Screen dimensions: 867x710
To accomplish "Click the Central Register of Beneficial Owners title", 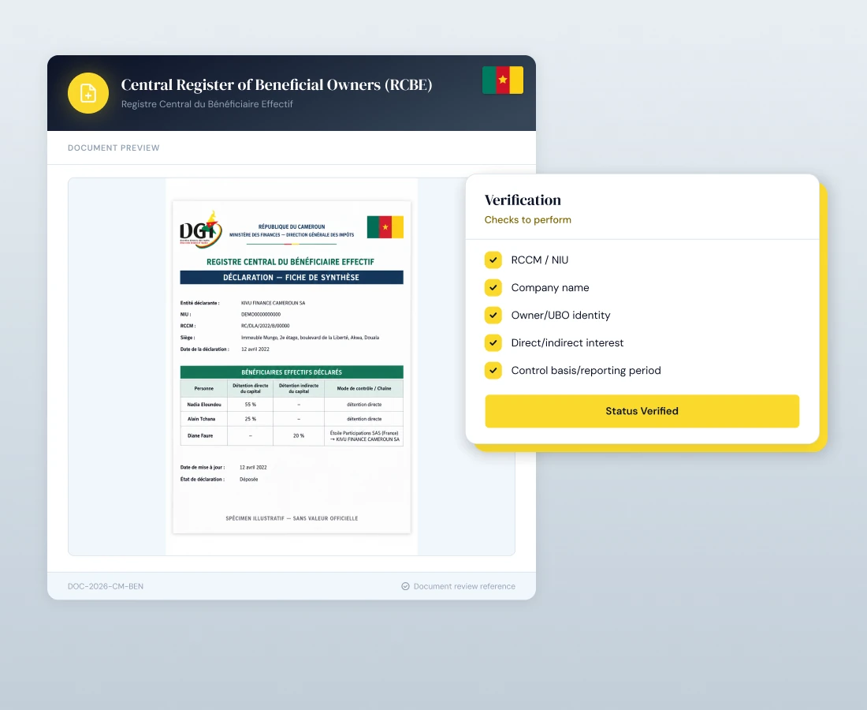I will click(277, 84).
